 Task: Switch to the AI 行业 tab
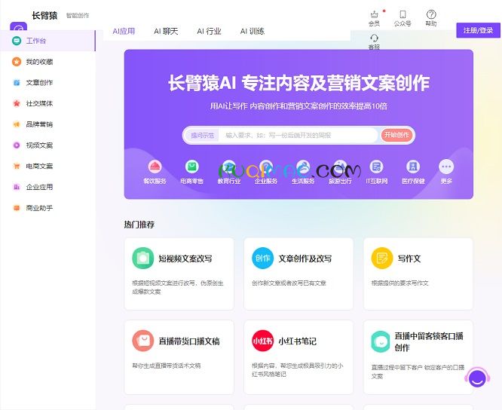[209, 32]
